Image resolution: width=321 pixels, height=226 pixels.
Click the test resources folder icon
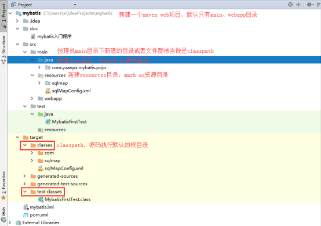[41, 130]
